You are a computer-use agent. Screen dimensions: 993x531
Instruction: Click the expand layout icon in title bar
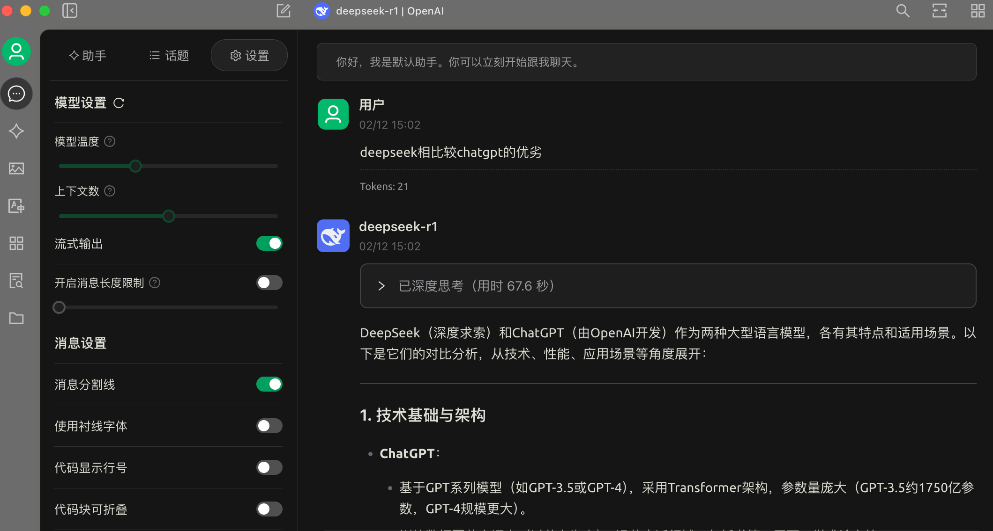click(x=940, y=11)
